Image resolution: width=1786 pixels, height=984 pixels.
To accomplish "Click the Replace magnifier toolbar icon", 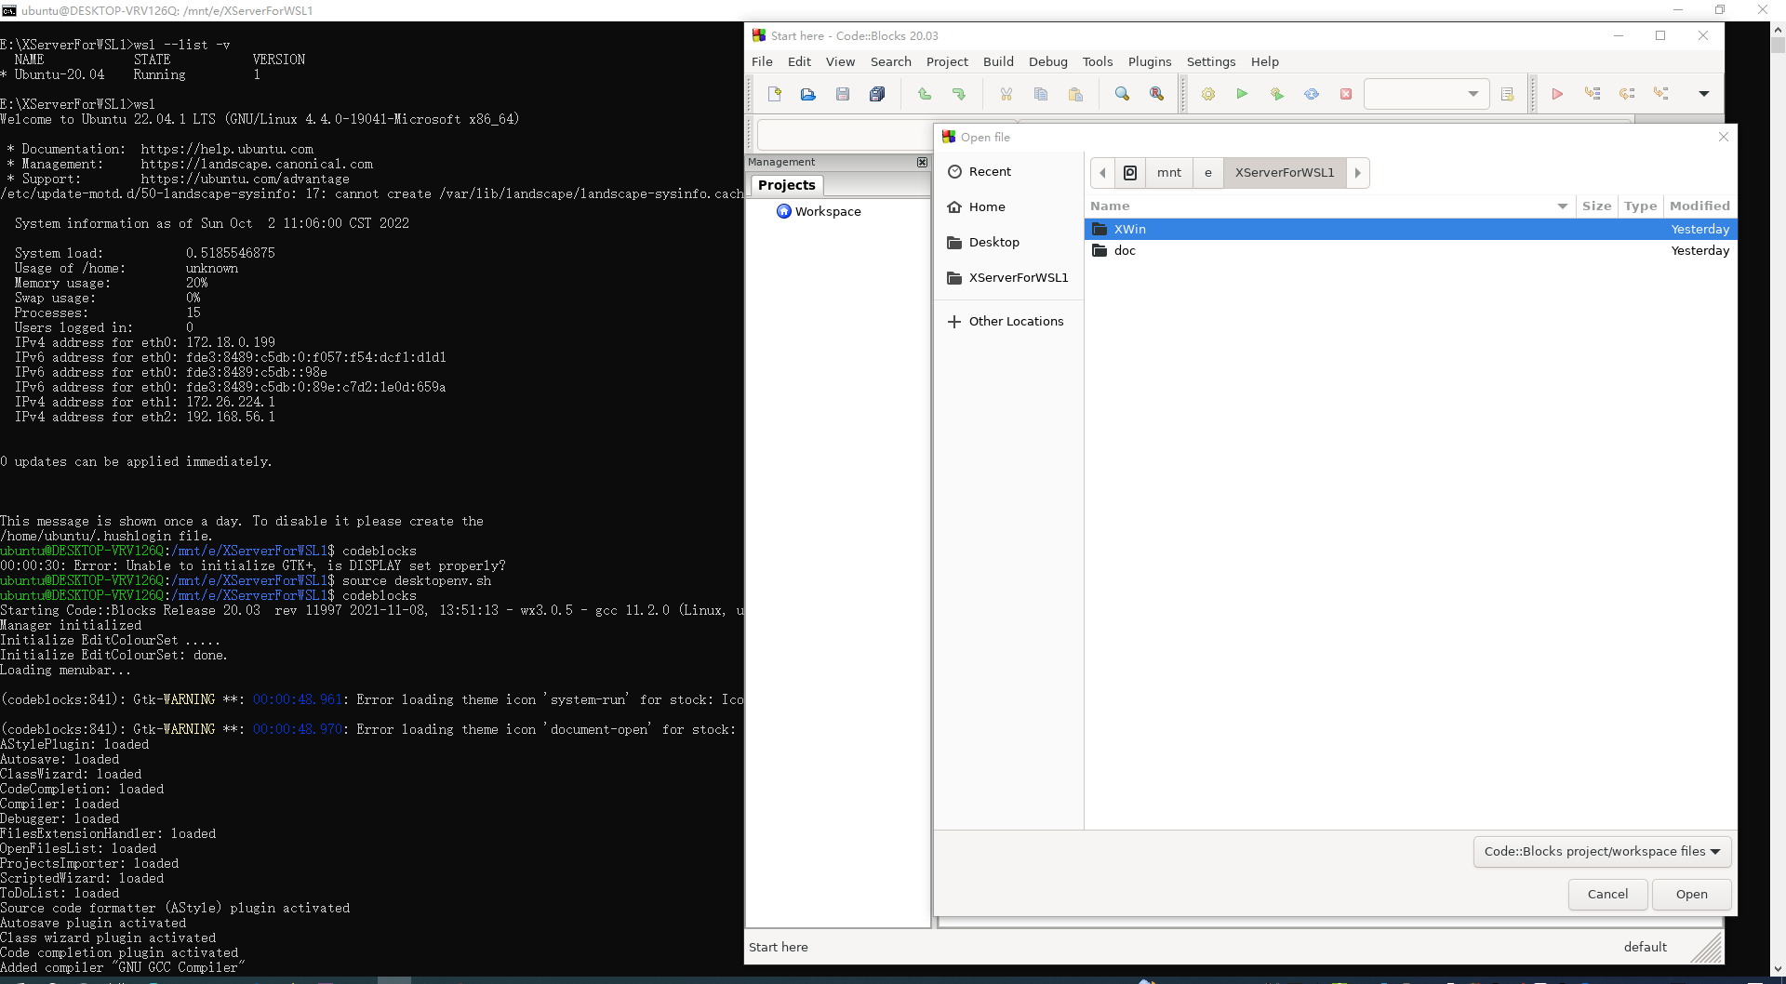I will [x=1156, y=94].
